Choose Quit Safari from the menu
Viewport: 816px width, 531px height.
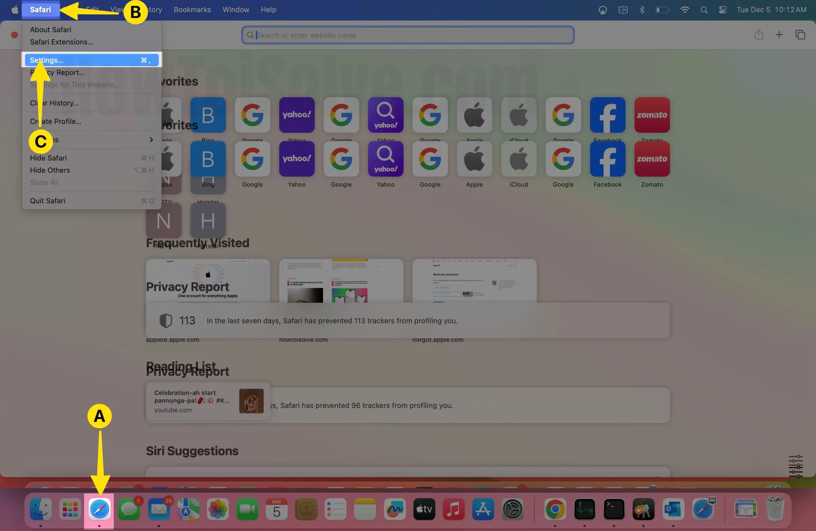click(x=91, y=201)
